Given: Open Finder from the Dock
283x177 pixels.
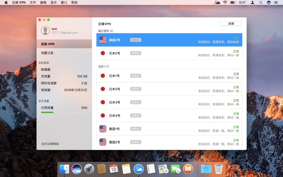Looking at the screenshot, I should pyautogui.click(x=64, y=169).
